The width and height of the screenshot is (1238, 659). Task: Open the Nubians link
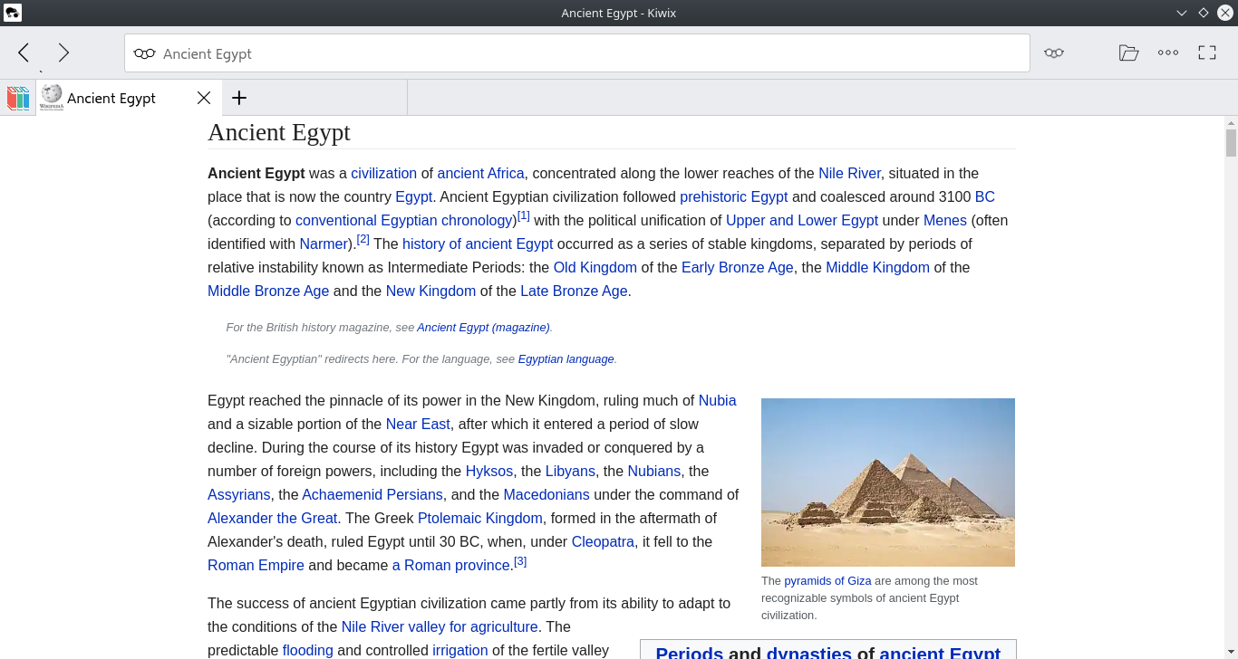654,471
